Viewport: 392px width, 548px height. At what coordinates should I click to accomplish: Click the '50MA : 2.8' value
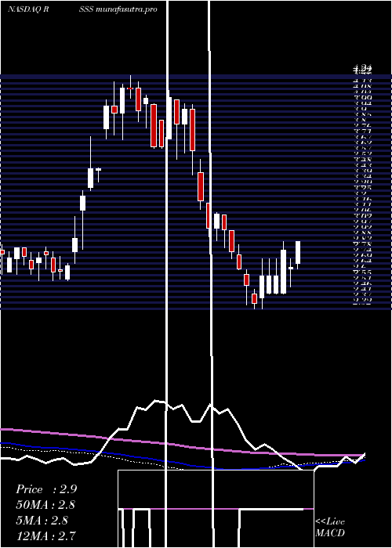pos(45,505)
